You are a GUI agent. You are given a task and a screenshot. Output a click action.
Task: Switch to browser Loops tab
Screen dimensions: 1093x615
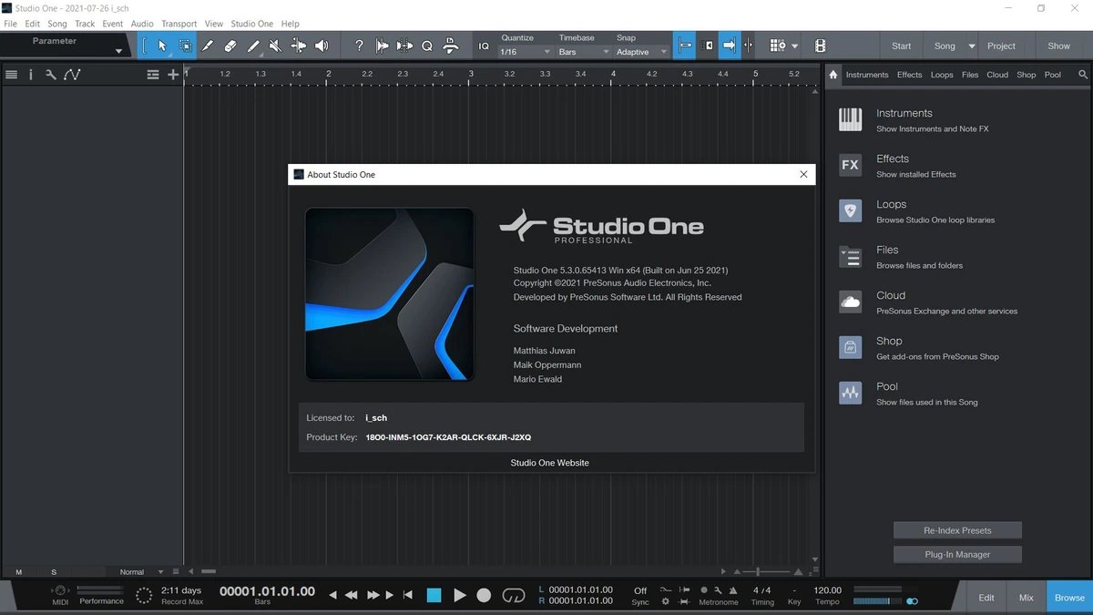(942, 75)
